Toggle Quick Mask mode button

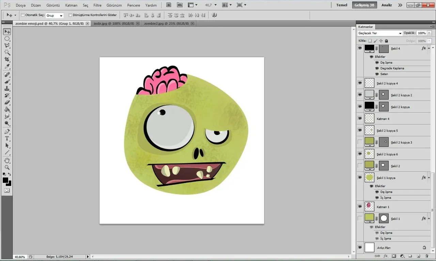[7, 190]
